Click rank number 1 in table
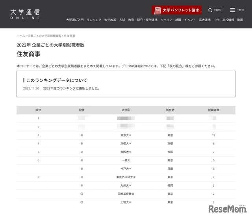Image resolution: width=252 pixels, height=218 pixels. point(38,119)
